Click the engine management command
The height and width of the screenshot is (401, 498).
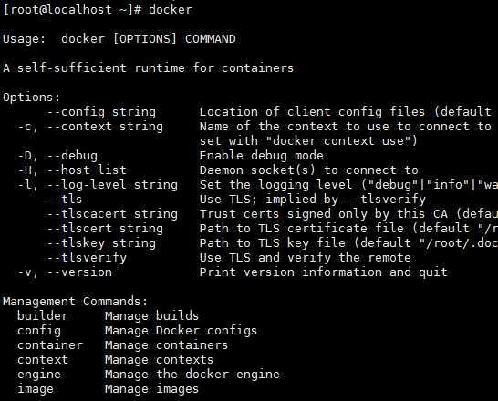tap(38, 375)
